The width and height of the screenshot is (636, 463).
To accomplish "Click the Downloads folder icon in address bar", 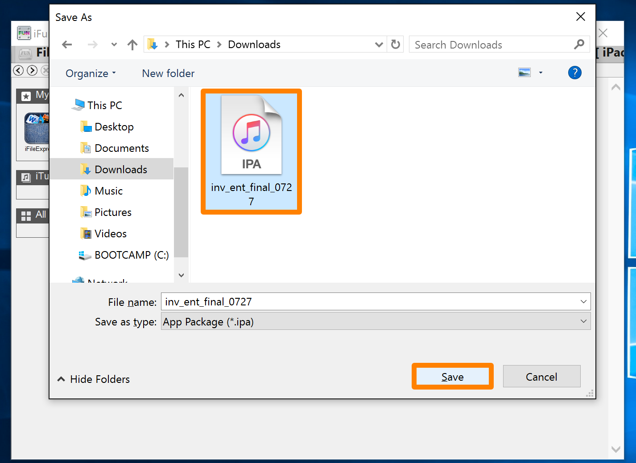I will click(153, 45).
